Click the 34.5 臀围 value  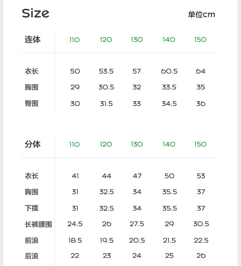(169, 104)
